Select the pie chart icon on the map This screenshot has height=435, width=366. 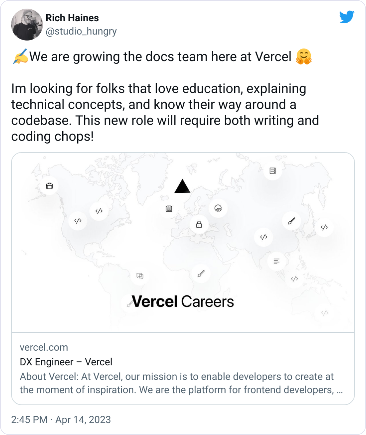tap(219, 208)
